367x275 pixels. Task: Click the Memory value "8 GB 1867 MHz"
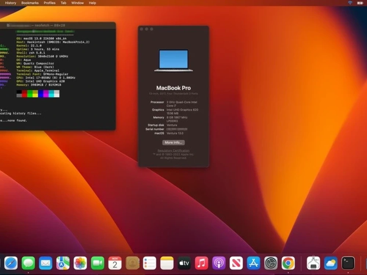177,117
